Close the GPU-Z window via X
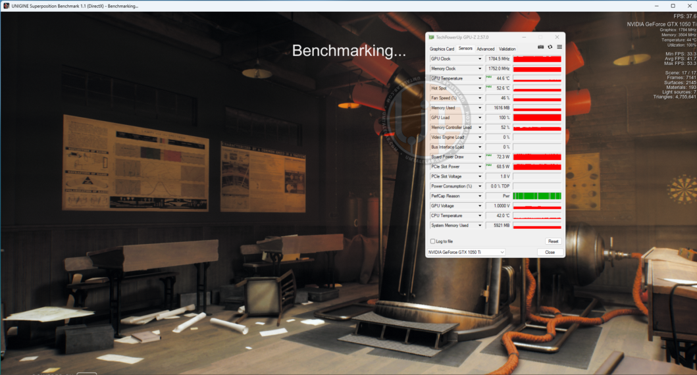Screen dimensions: 697x375 557,37
